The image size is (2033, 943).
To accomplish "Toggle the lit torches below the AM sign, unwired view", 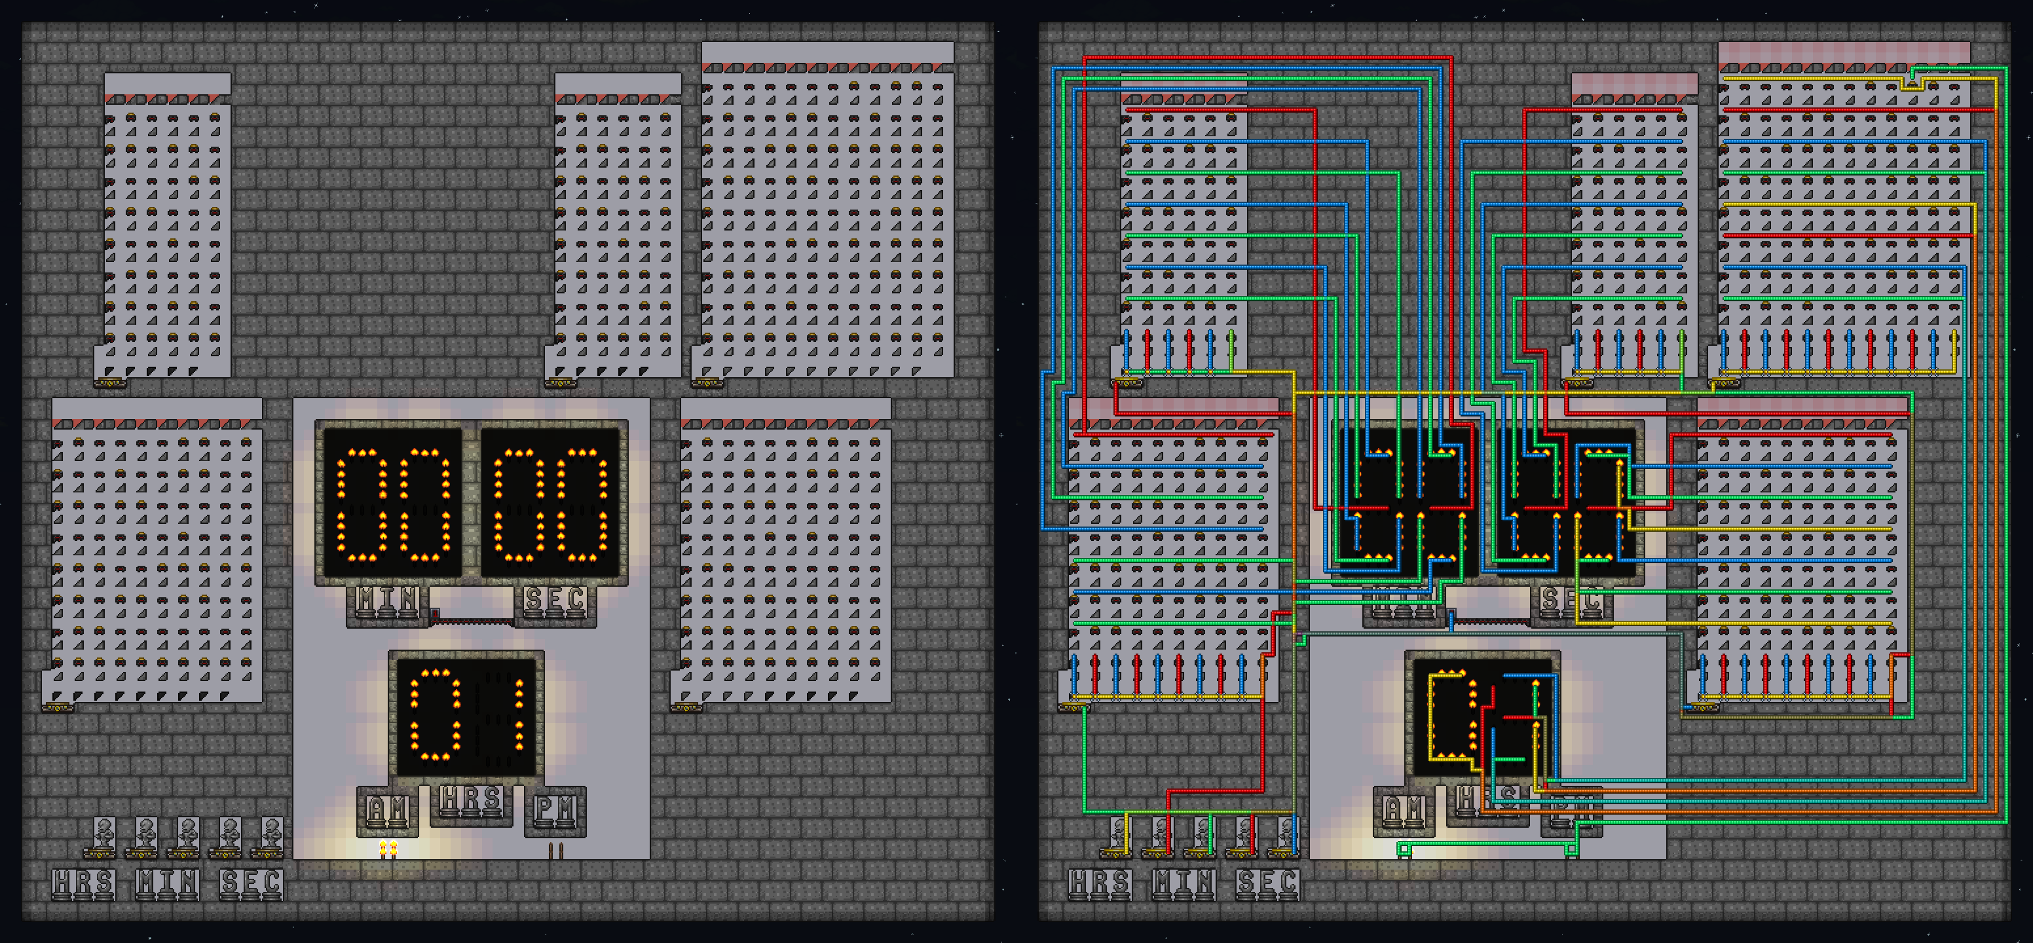I will coord(388,849).
